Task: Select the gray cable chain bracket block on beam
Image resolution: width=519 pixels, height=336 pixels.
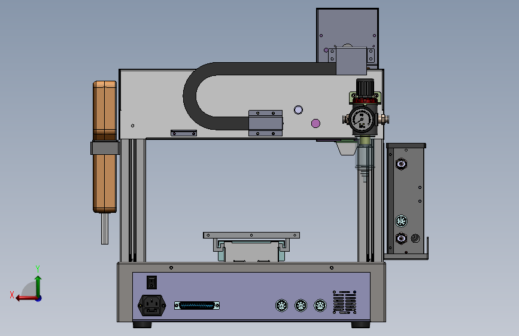Action: pos(265,123)
